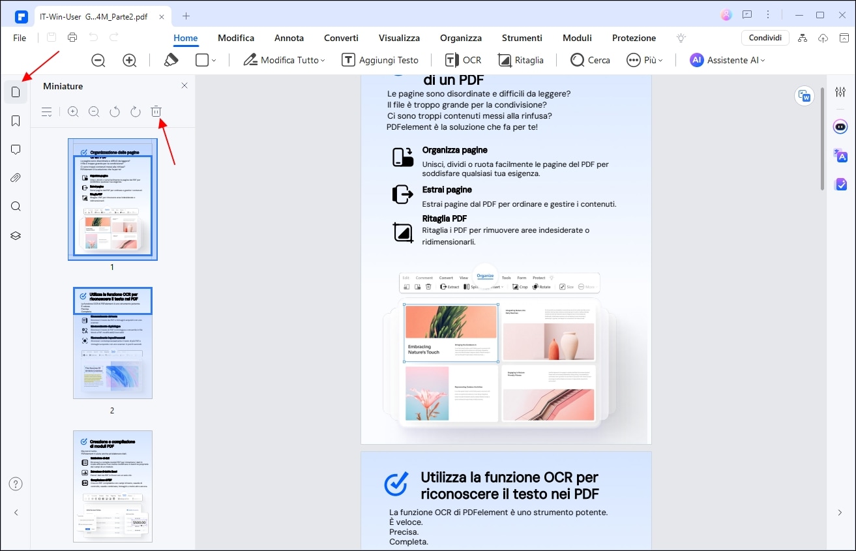The image size is (856, 551).
Task: Click the check task icon in right sidebar
Action: click(840, 184)
